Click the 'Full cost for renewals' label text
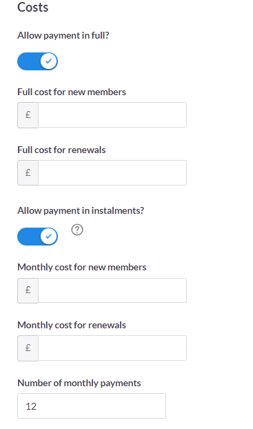The width and height of the screenshot is (253, 429). tap(61, 150)
